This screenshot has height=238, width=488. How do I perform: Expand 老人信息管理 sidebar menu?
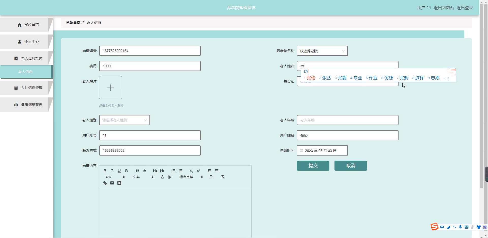tap(26, 58)
